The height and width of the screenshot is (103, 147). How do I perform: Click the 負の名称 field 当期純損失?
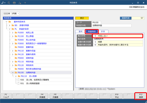pos(118,39)
